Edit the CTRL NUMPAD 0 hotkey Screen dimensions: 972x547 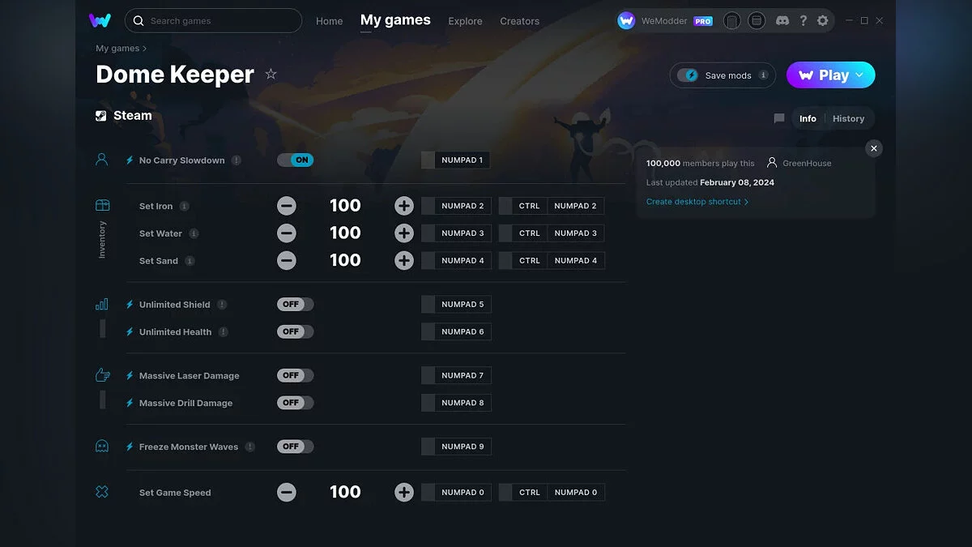point(552,492)
